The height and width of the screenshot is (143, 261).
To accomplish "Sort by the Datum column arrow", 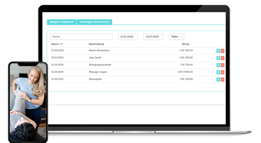I will click(x=61, y=44).
